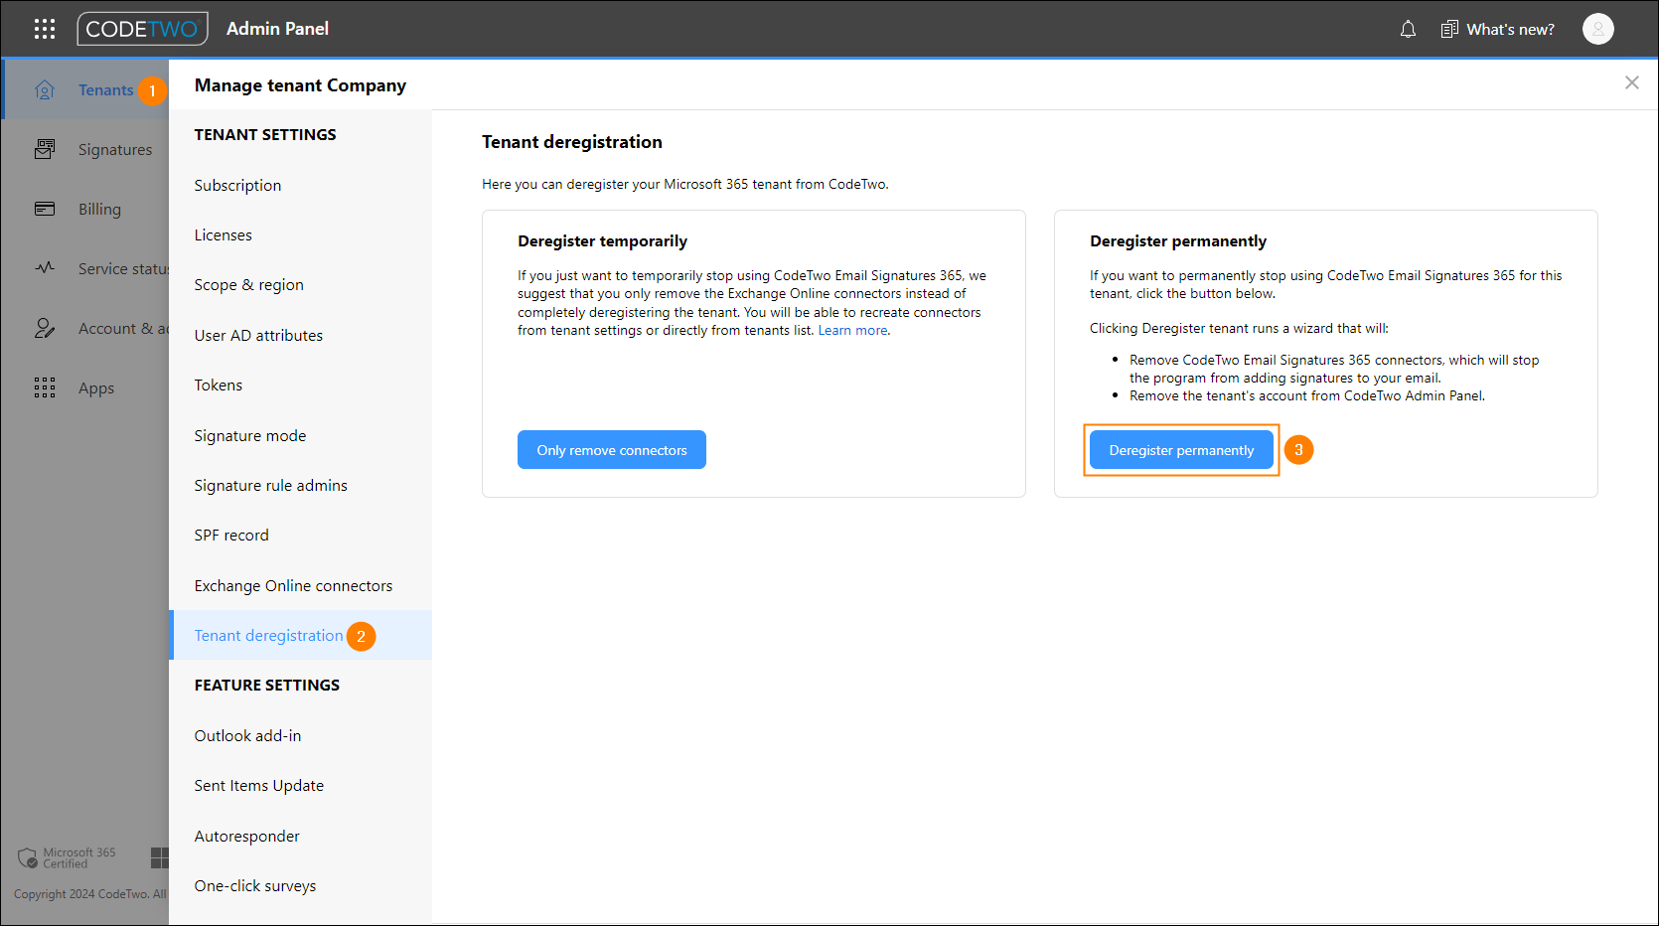Click Only remove connectors button

[x=612, y=450]
